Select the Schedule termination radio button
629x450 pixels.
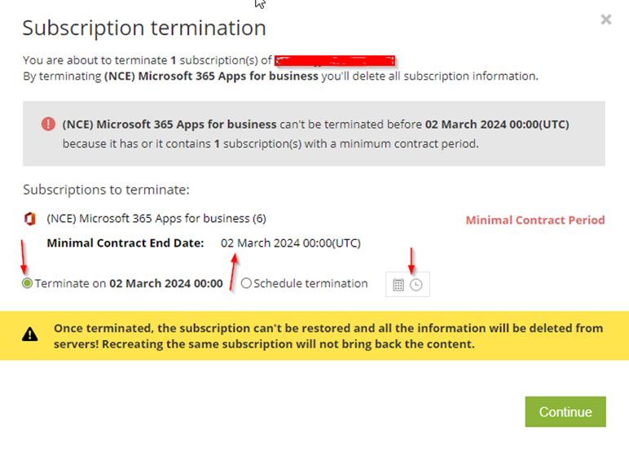(x=246, y=283)
